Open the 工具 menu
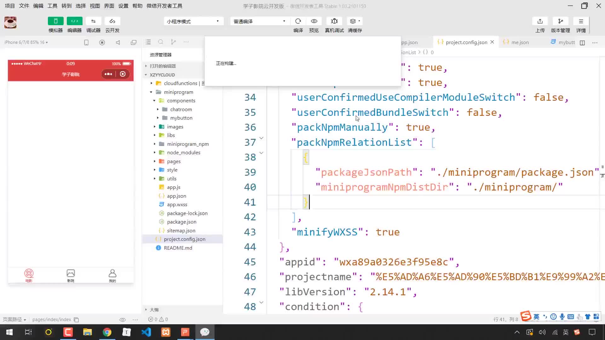Screen dimensions: 605x340 [x=52, y=6]
